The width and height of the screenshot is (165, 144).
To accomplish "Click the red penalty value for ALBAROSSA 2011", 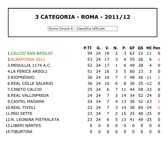I will [x=159, y=59].
